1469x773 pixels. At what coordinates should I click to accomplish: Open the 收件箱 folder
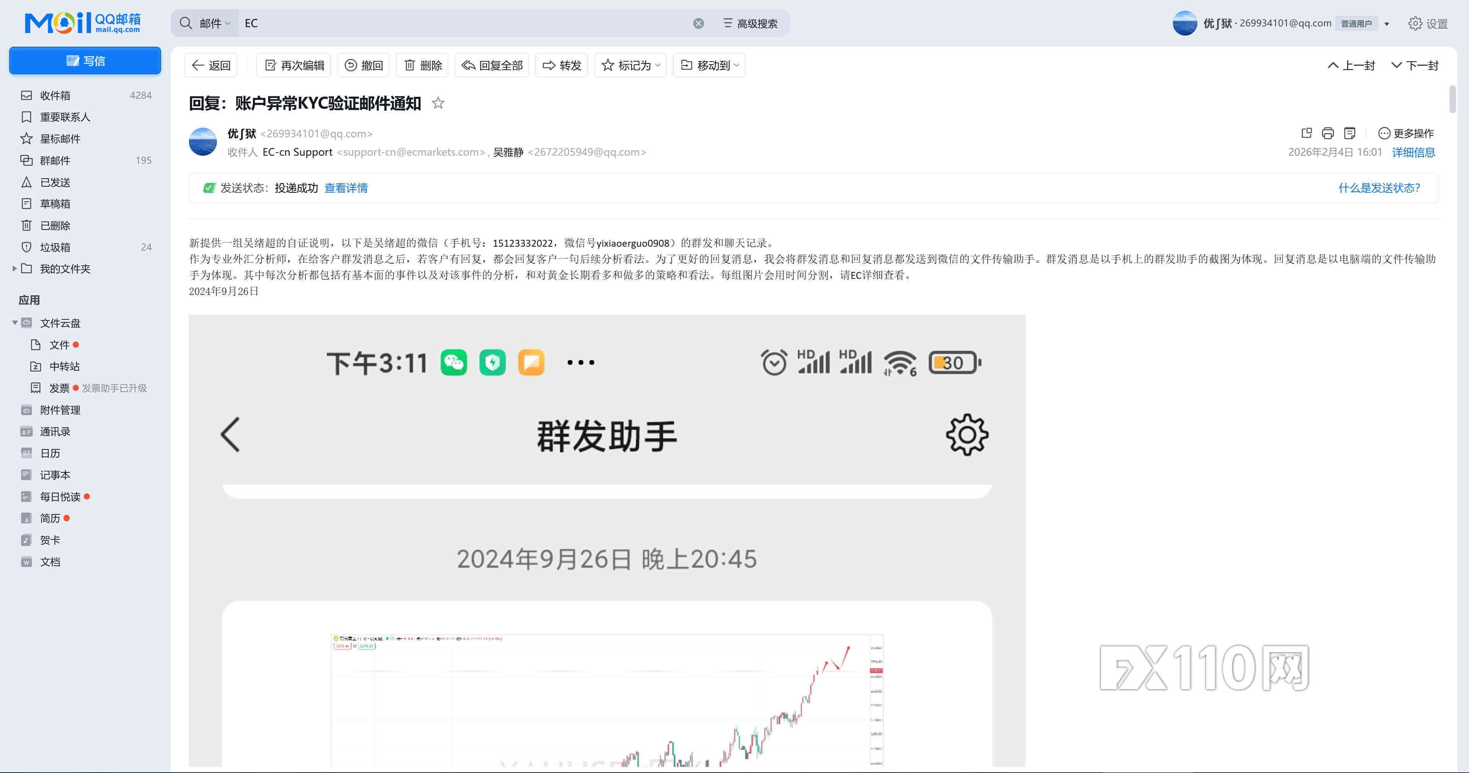(x=86, y=95)
